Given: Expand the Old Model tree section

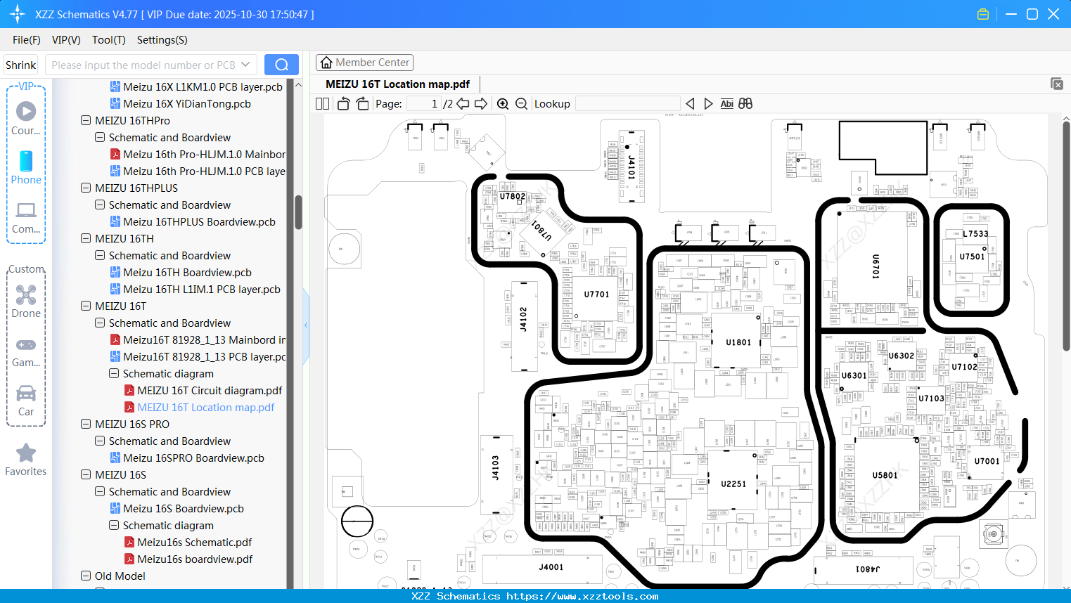Looking at the screenshot, I should tap(85, 576).
